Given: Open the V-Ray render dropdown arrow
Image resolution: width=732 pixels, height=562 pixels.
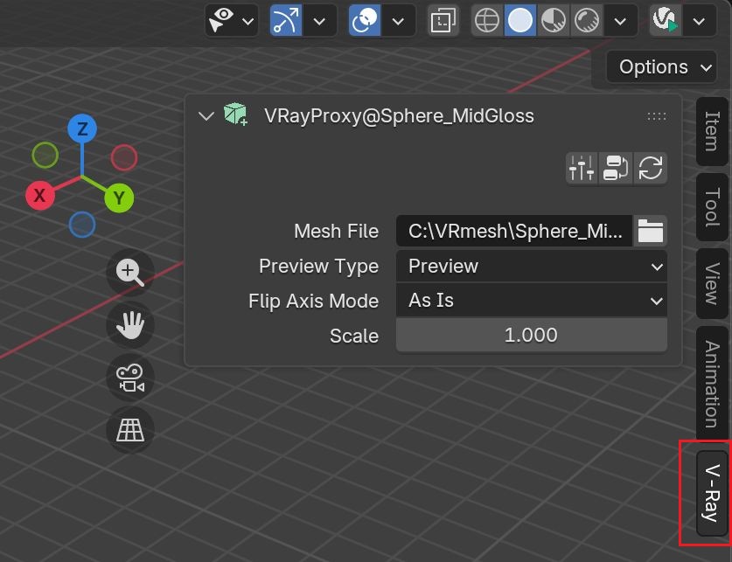Looking at the screenshot, I should [x=699, y=20].
